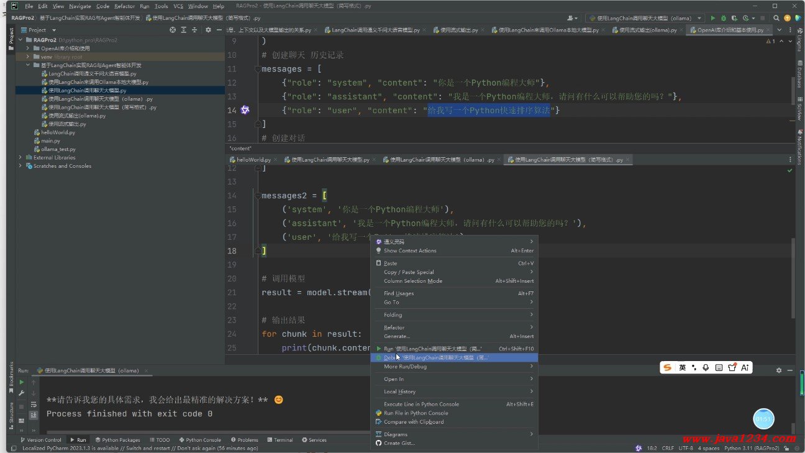
Task: Open the run configuration dropdown
Action: coord(645,19)
